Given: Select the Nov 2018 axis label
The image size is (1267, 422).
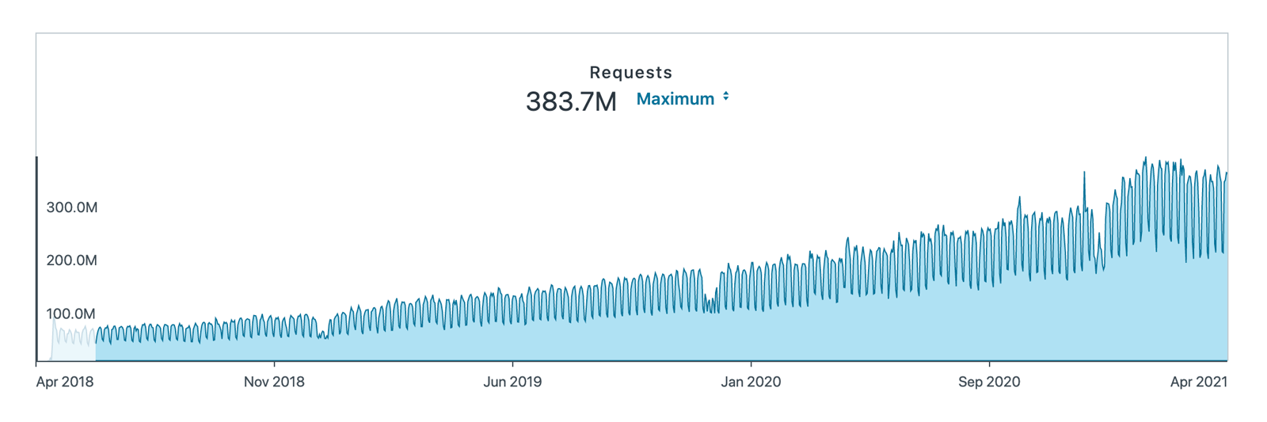Looking at the screenshot, I should 274,382.
